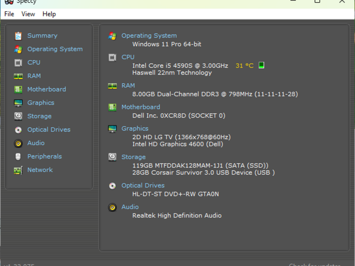Choose the RAM stick icon in the sidebar
Screen dimensions: 355x266
[18, 76]
